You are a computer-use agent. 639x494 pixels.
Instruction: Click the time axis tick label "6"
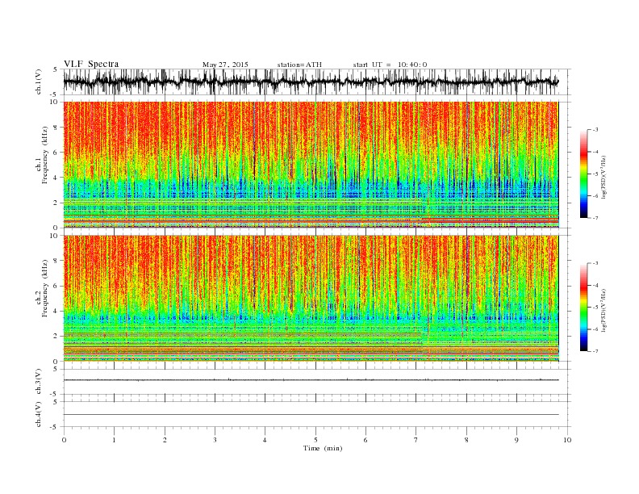[365, 440]
